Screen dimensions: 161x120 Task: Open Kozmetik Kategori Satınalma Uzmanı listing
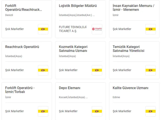pyautogui.click(x=73, y=49)
